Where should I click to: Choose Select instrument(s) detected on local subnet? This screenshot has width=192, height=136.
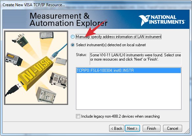point(73,45)
